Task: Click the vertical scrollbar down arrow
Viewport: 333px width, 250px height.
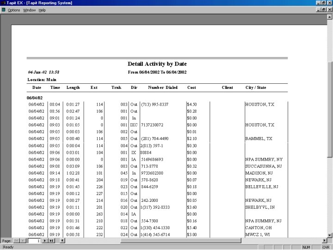Action: click(x=330, y=235)
